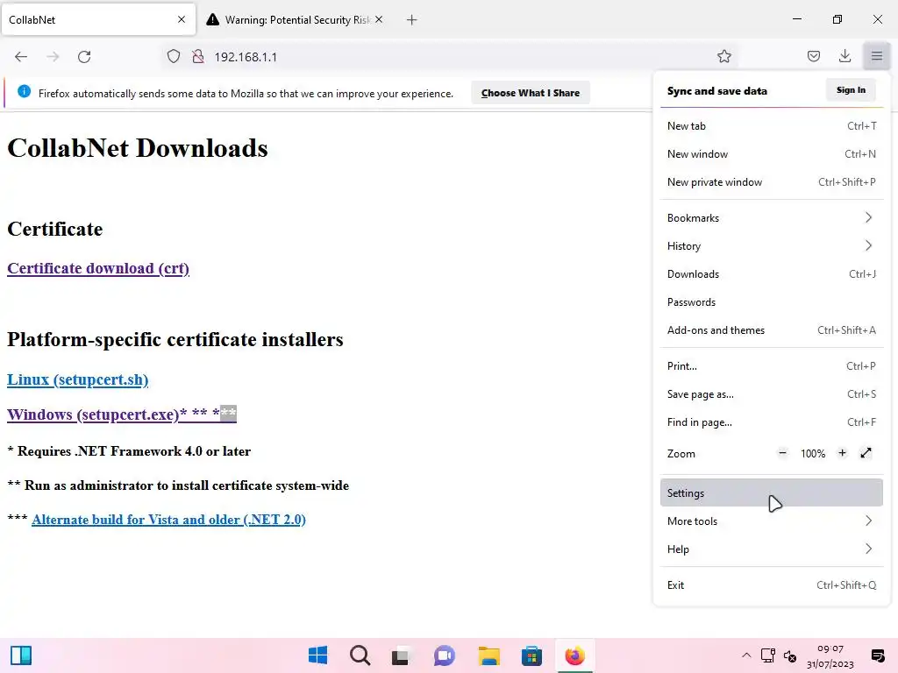Open File Explorer from taskbar

pos(489,655)
